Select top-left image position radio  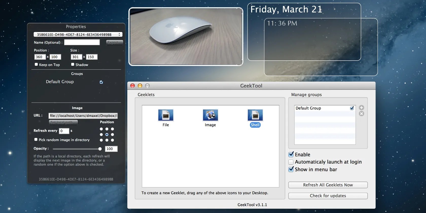pos(101,129)
